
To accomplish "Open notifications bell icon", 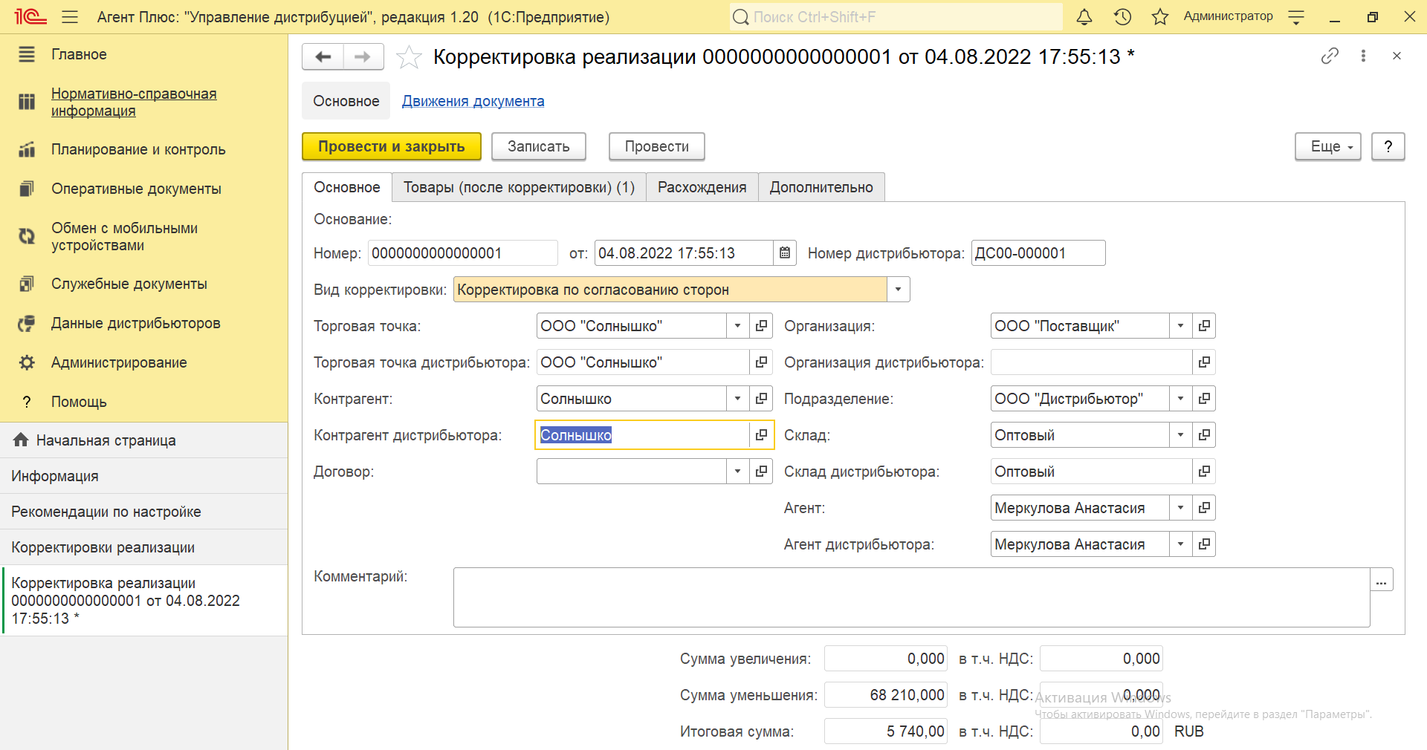I will 1084,16.
